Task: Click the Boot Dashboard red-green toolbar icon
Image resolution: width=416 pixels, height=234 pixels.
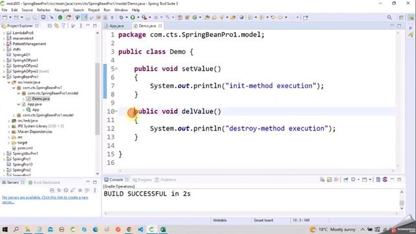Action: (x=69, y=18)
